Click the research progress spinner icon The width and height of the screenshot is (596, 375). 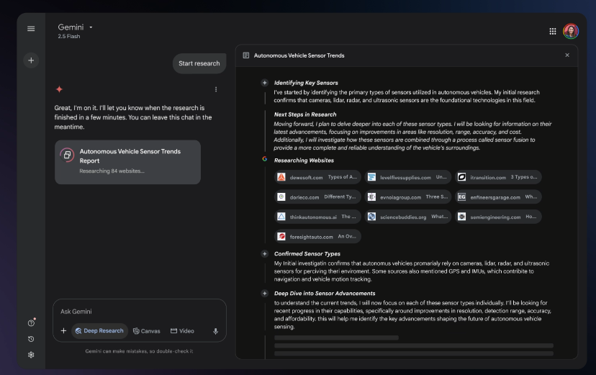(67, 155)
